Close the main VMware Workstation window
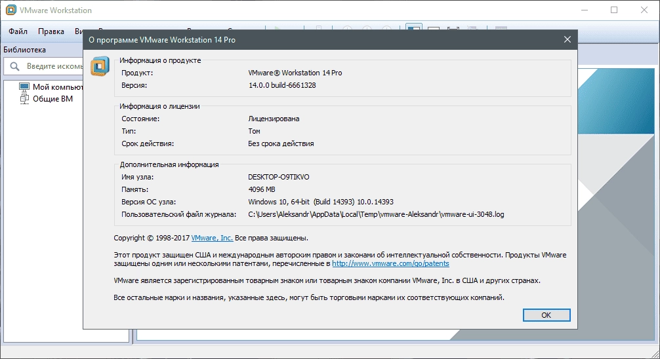 point(644,10)
